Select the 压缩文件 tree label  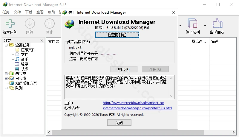(x=28, y=50)
